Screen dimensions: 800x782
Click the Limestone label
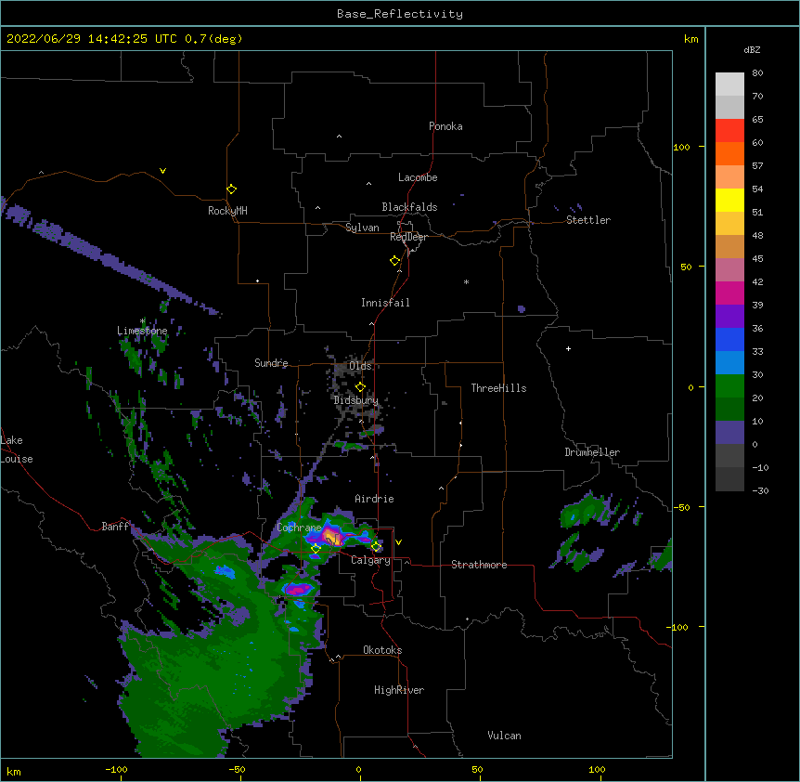pyautogui.click(x=142, y=331)
